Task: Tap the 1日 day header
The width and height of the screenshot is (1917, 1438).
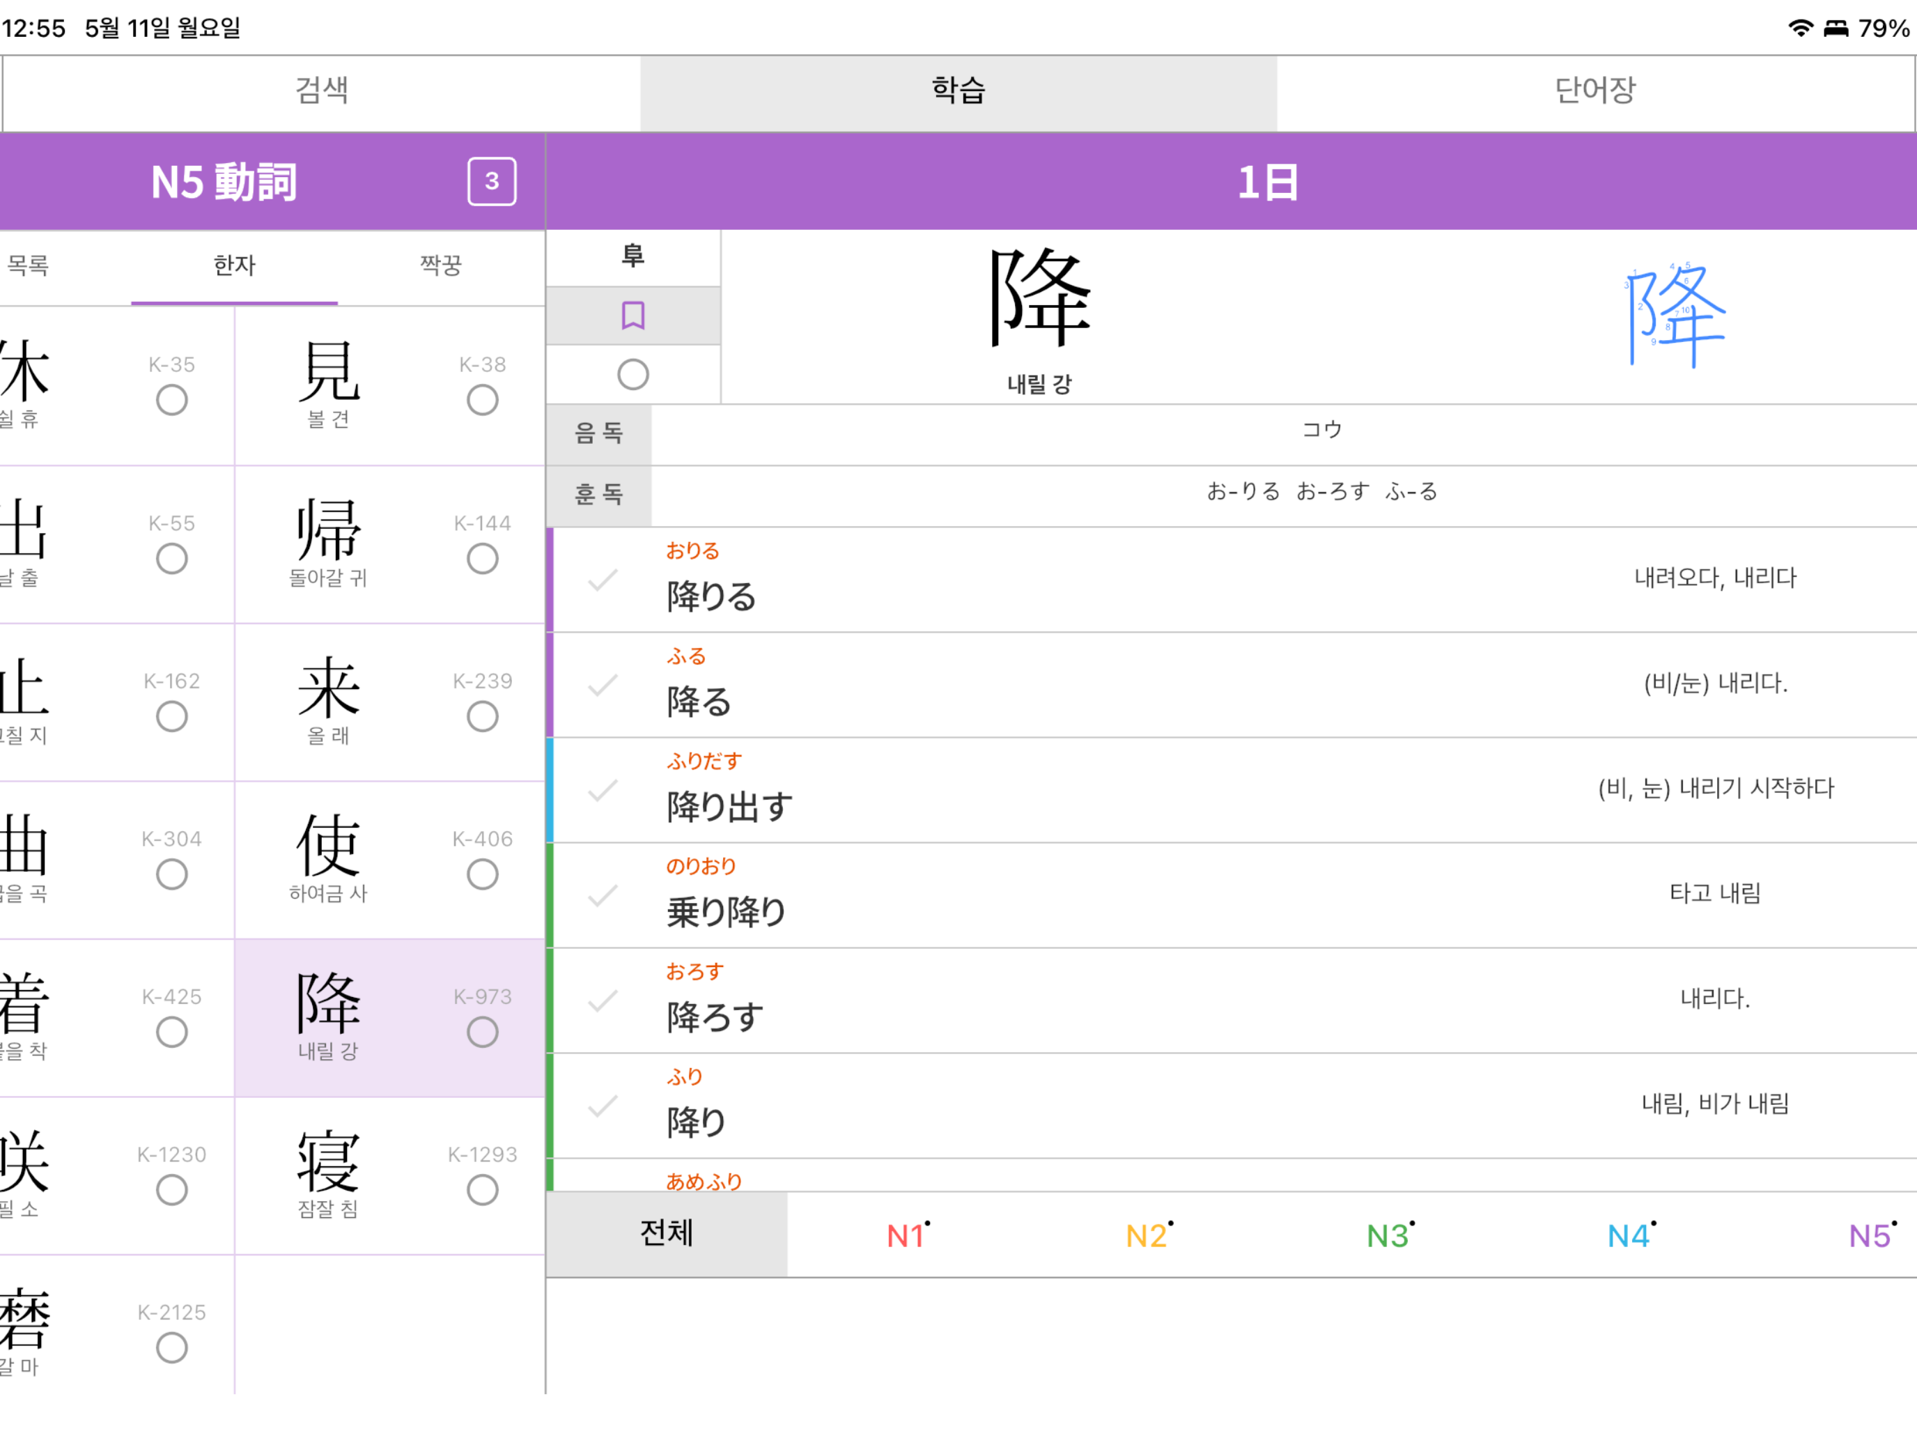Action: click(1267, 182)
